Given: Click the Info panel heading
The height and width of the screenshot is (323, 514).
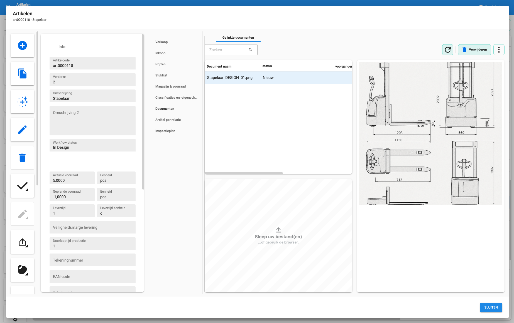Looking at the screenshot, I should point(62,47).
